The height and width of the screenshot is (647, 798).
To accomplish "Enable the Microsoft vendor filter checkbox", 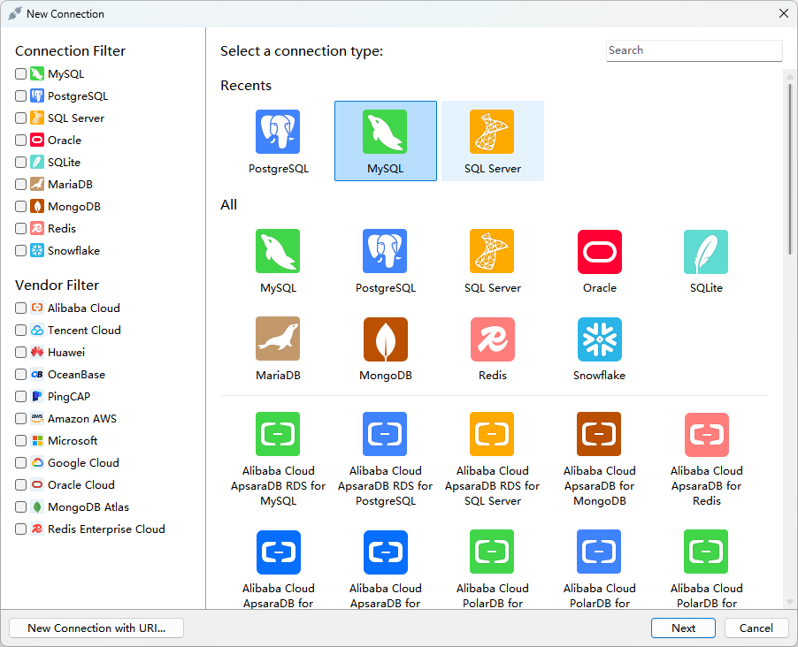I will pos(21,440).
